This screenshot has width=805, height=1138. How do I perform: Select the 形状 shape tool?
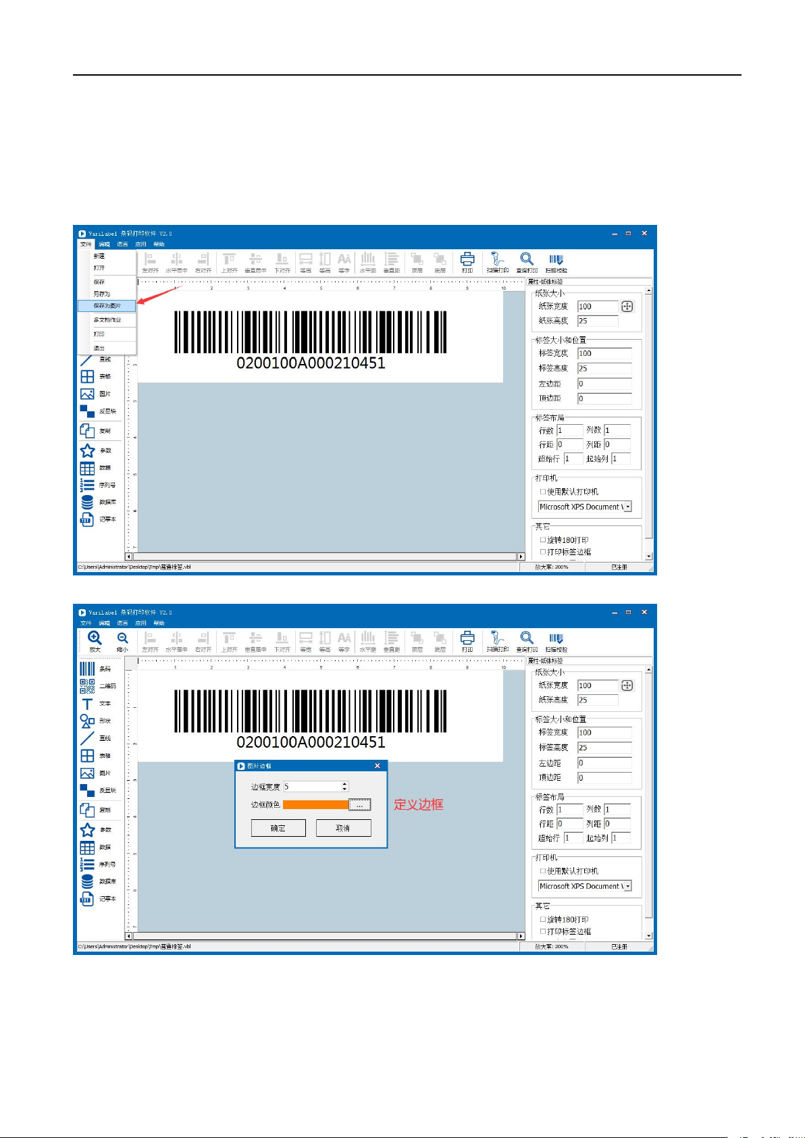point(87,721)
